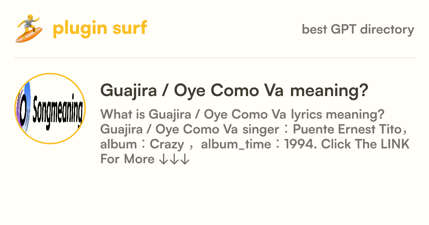Open the Songmeaning circular logo

[50, 109]
